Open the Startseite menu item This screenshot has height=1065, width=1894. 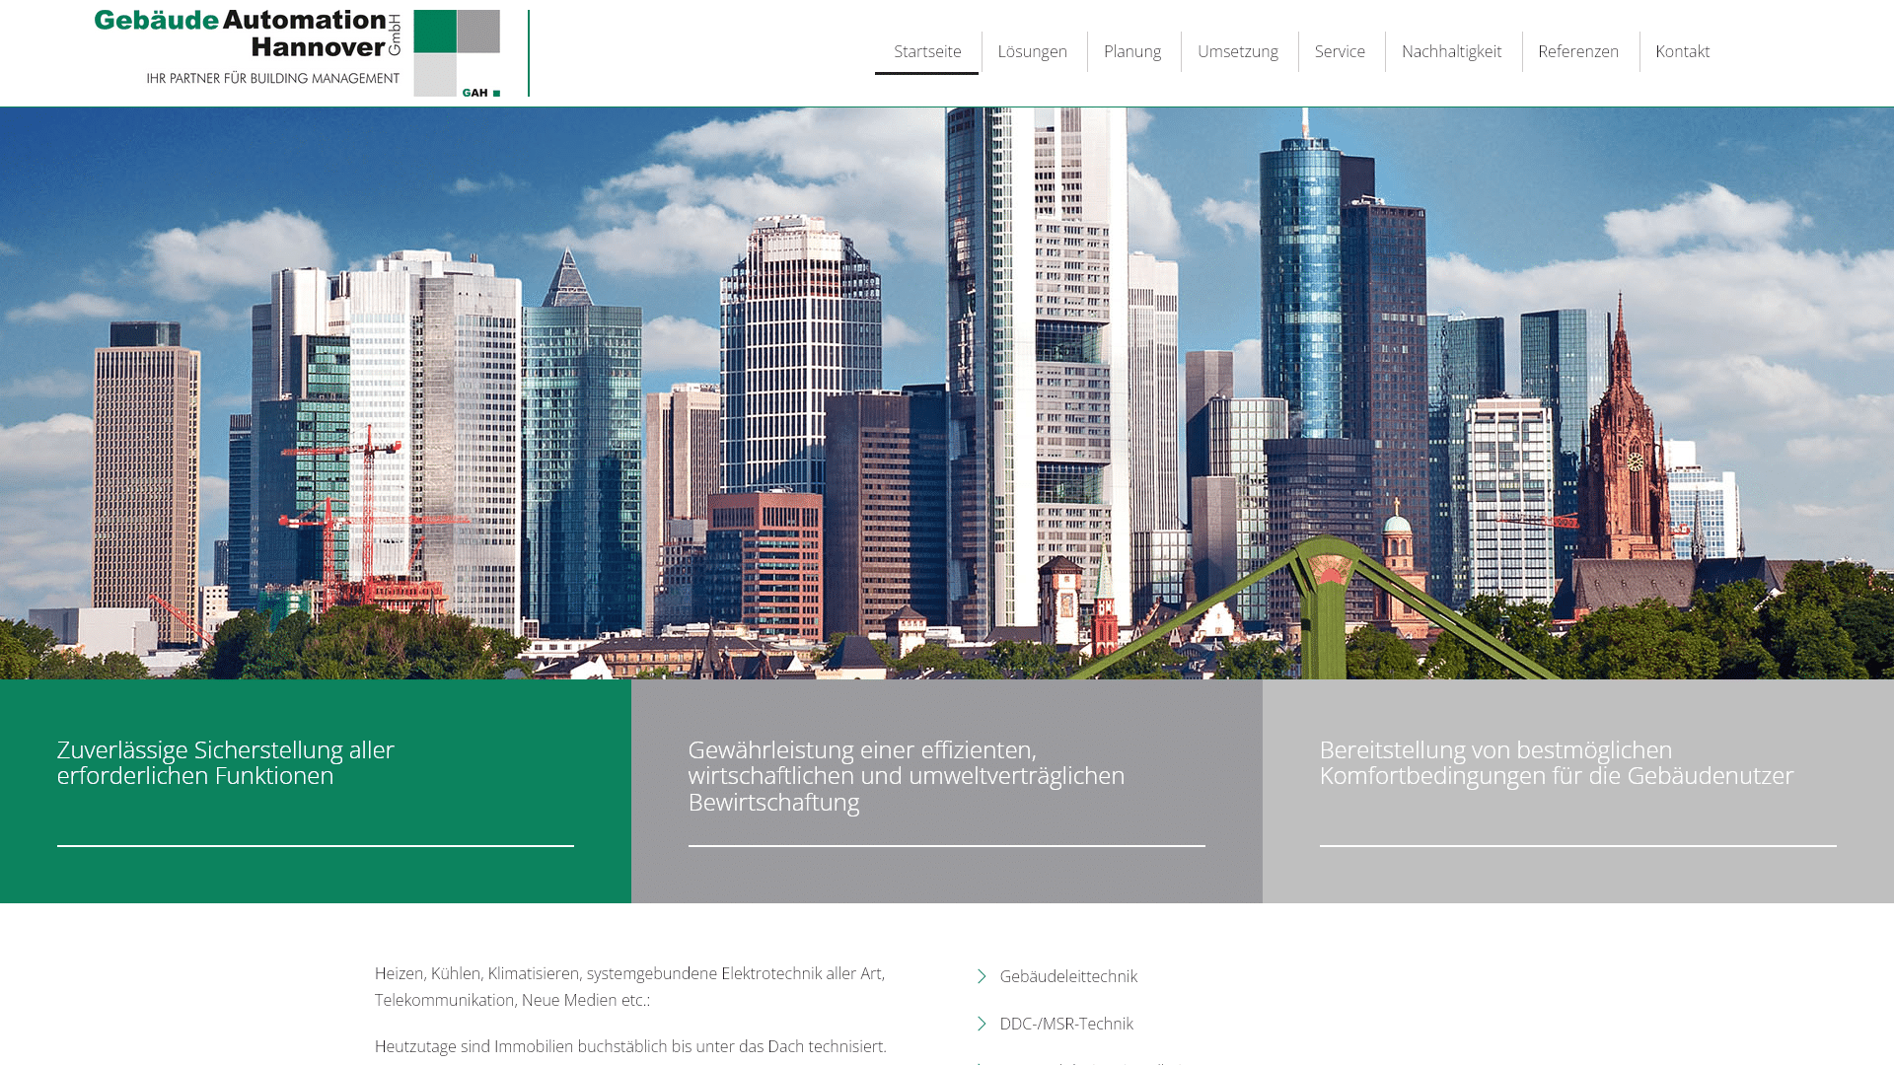(927, 51)
